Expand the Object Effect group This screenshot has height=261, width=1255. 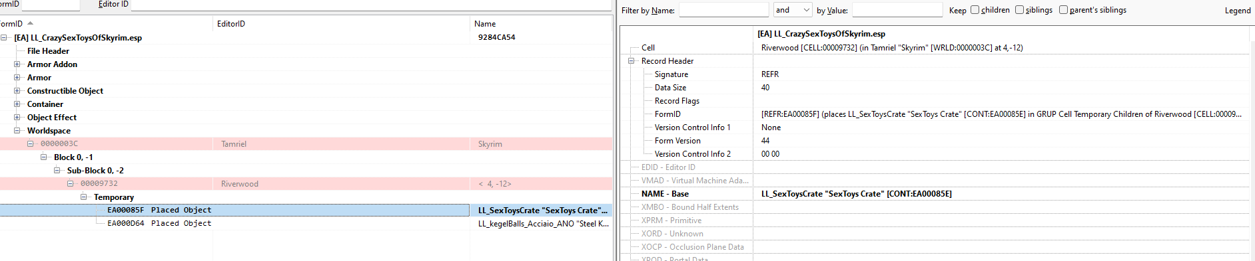17,118
